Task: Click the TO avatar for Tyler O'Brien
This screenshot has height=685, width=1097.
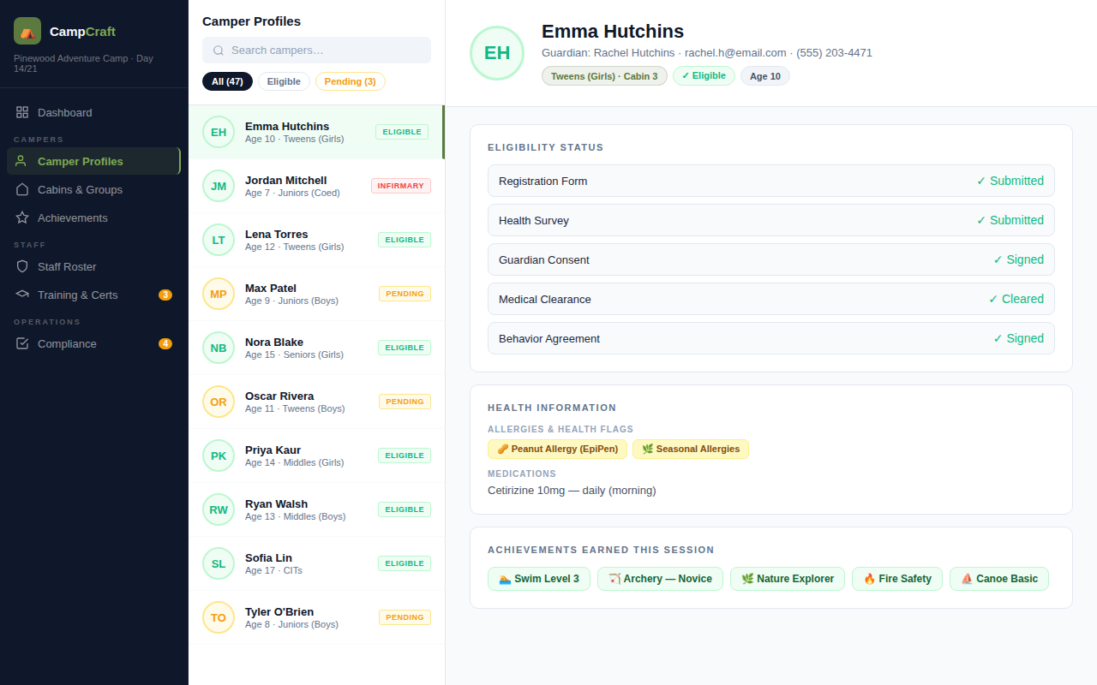Action: click(x=219, y=617)
